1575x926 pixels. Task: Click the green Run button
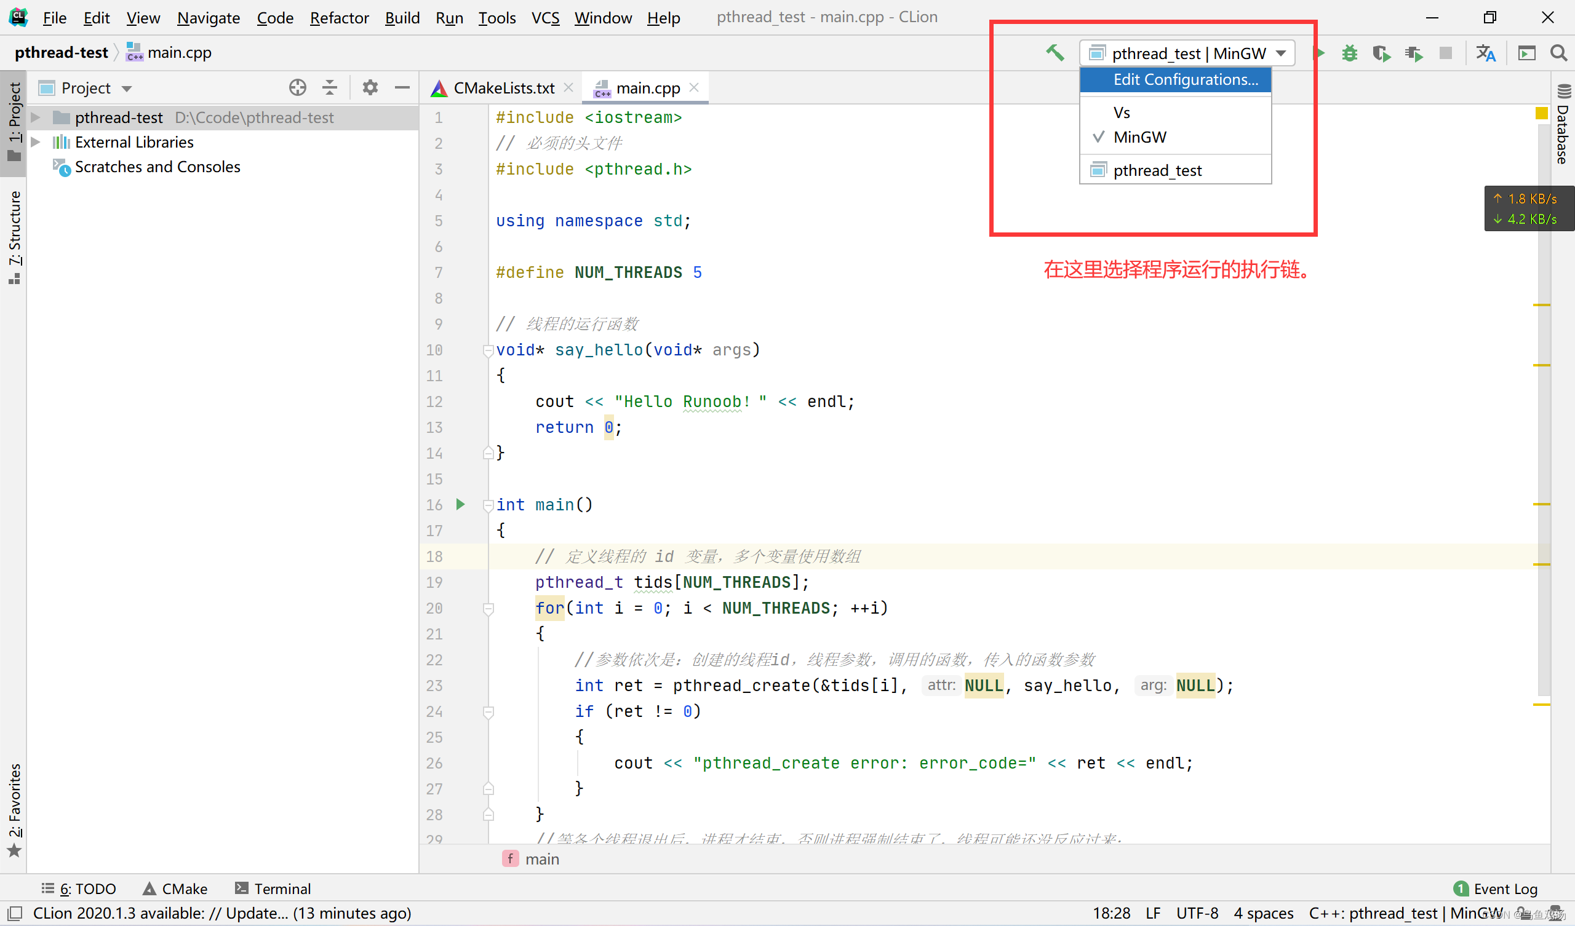[x=1320, y=53]
